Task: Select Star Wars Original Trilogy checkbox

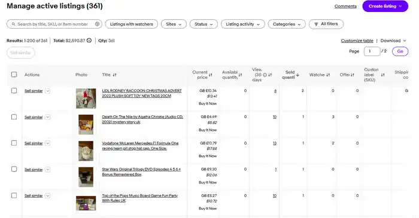Action: point(14,169)
